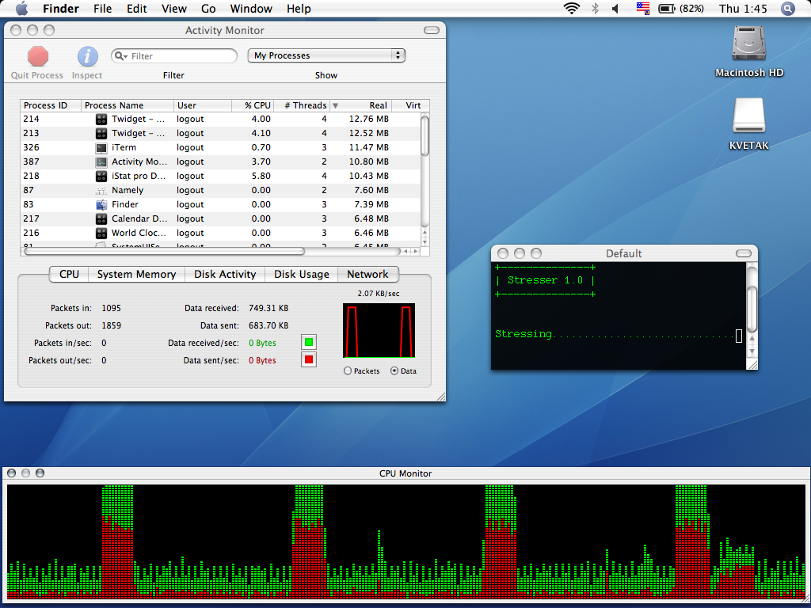Click the Bluetooth menu bar icon
Screen dimensions: 811x608
pos(595,9)
